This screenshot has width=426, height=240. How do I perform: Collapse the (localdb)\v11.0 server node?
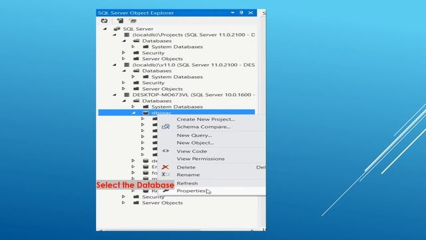[114, 65]
